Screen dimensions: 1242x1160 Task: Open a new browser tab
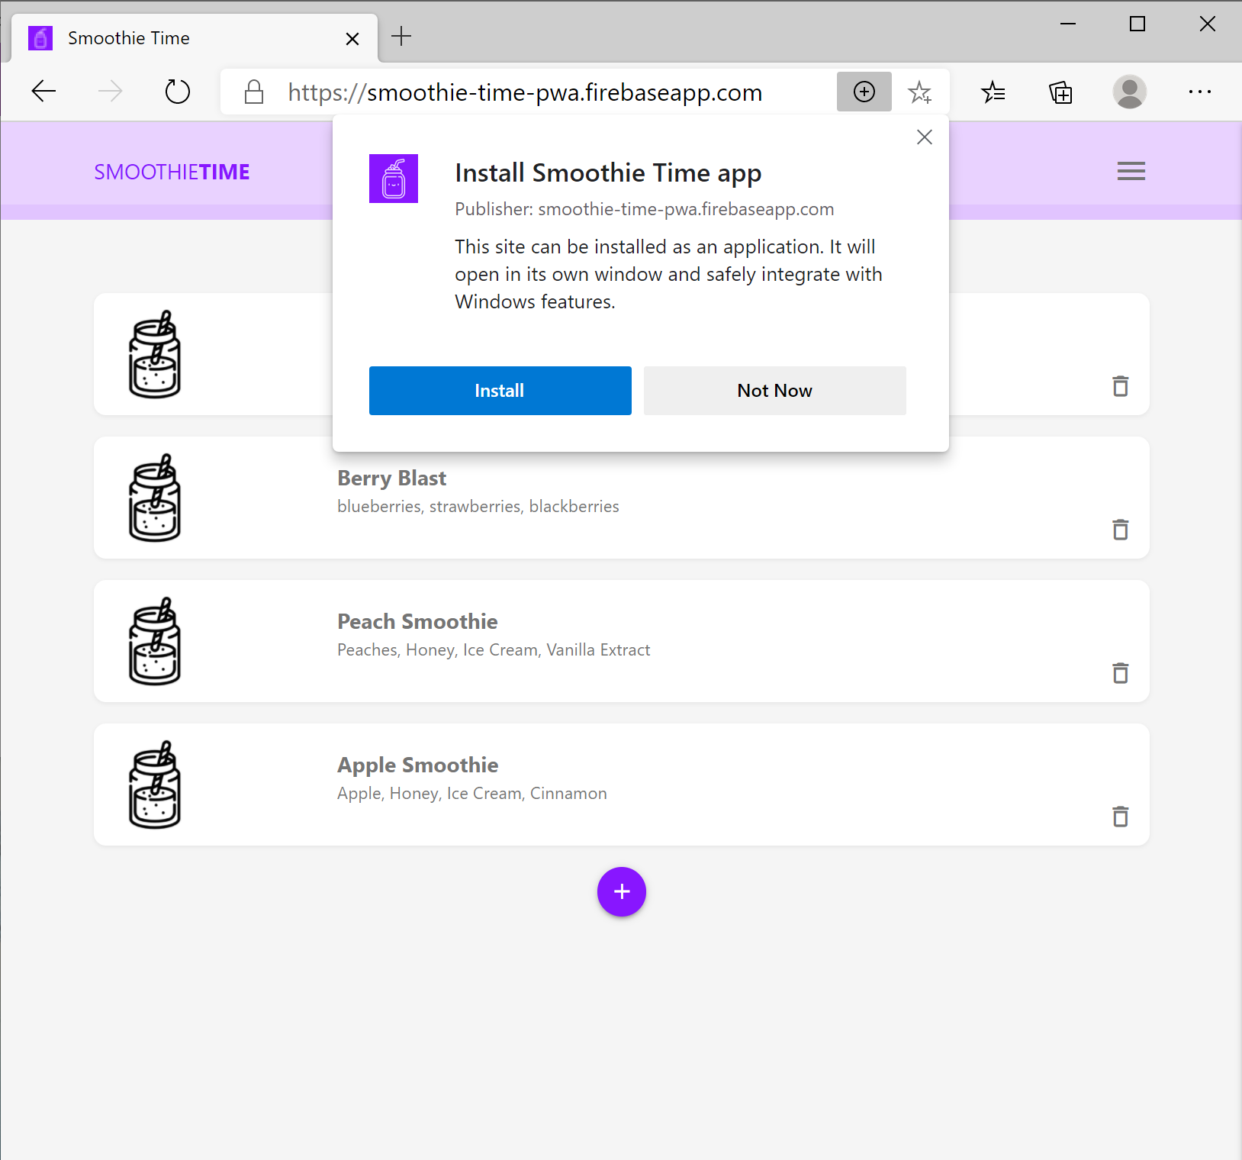[401, 36]
